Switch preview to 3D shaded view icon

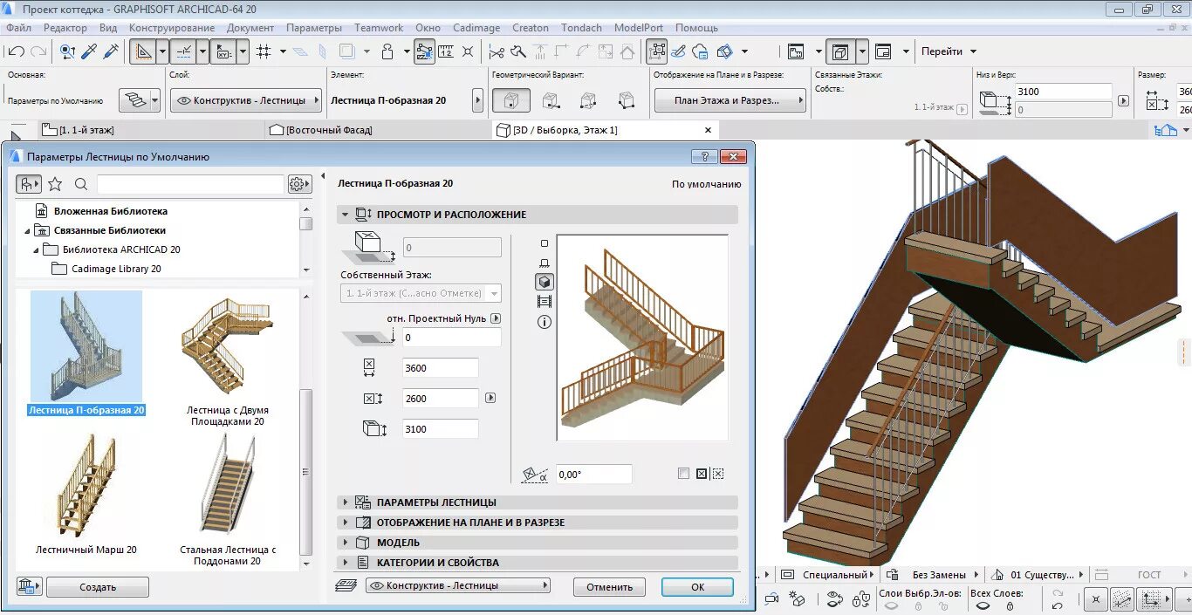545,282
